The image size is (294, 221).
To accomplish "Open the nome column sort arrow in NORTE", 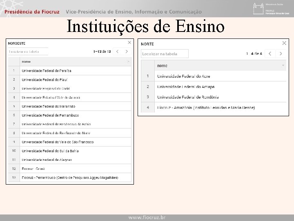I will 283,65.
